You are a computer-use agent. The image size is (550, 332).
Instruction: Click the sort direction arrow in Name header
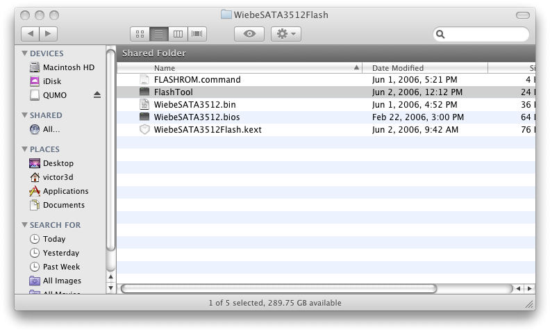[356, 67]
